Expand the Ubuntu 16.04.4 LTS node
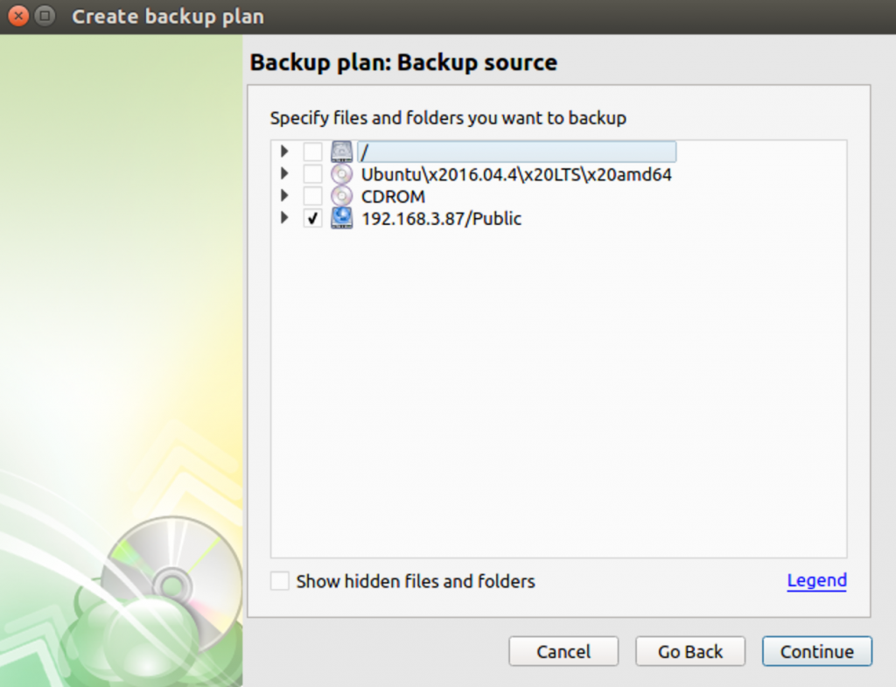This screenshot has width=896, height=687. (284, 173)
